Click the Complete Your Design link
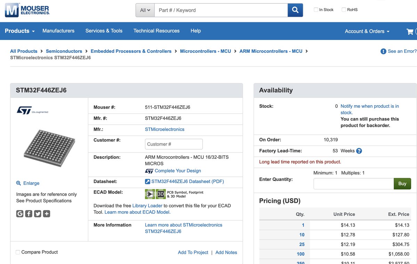The height and width of the screenshot is (264, 417). pyautogui.click(x=178, y=171)
